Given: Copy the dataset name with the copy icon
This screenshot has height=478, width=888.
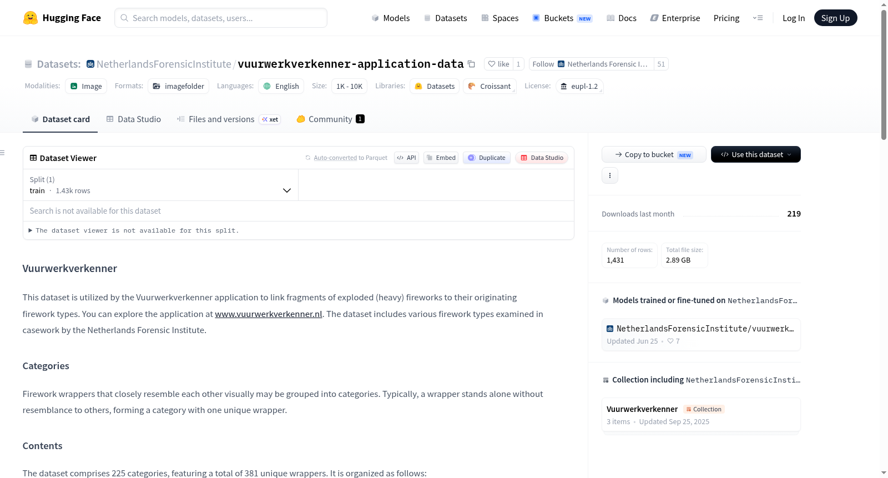Looking at the screenshot, I should 471,64.
